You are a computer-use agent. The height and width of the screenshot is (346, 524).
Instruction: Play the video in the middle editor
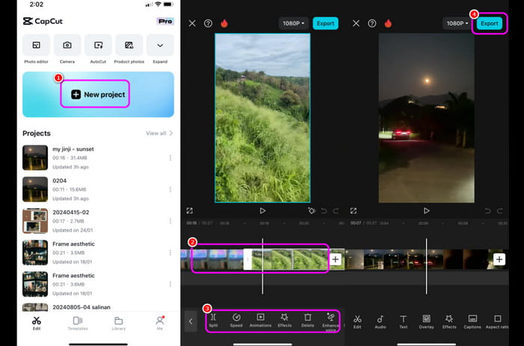point(263,211)
